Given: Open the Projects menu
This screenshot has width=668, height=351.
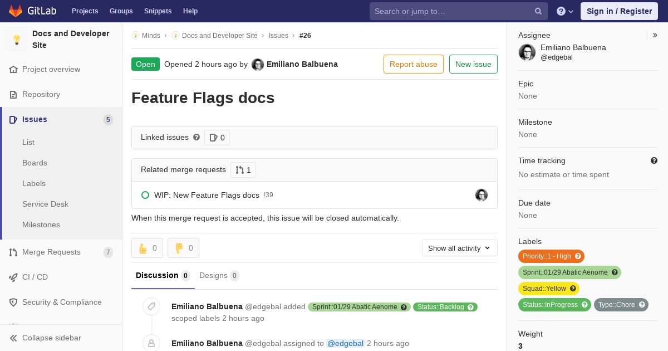Looking at the screenshot, I should click(85, 11).
